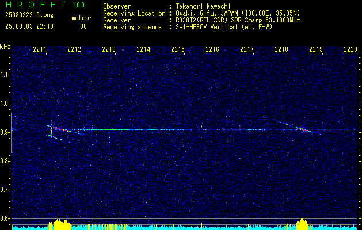The image size is (362, 230).
Task: Click the 2217 time marker
Action: [x=247, y=49]
